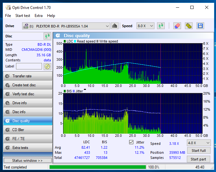
Task: Click the Verify test disc icon
Action: (7, 94)
